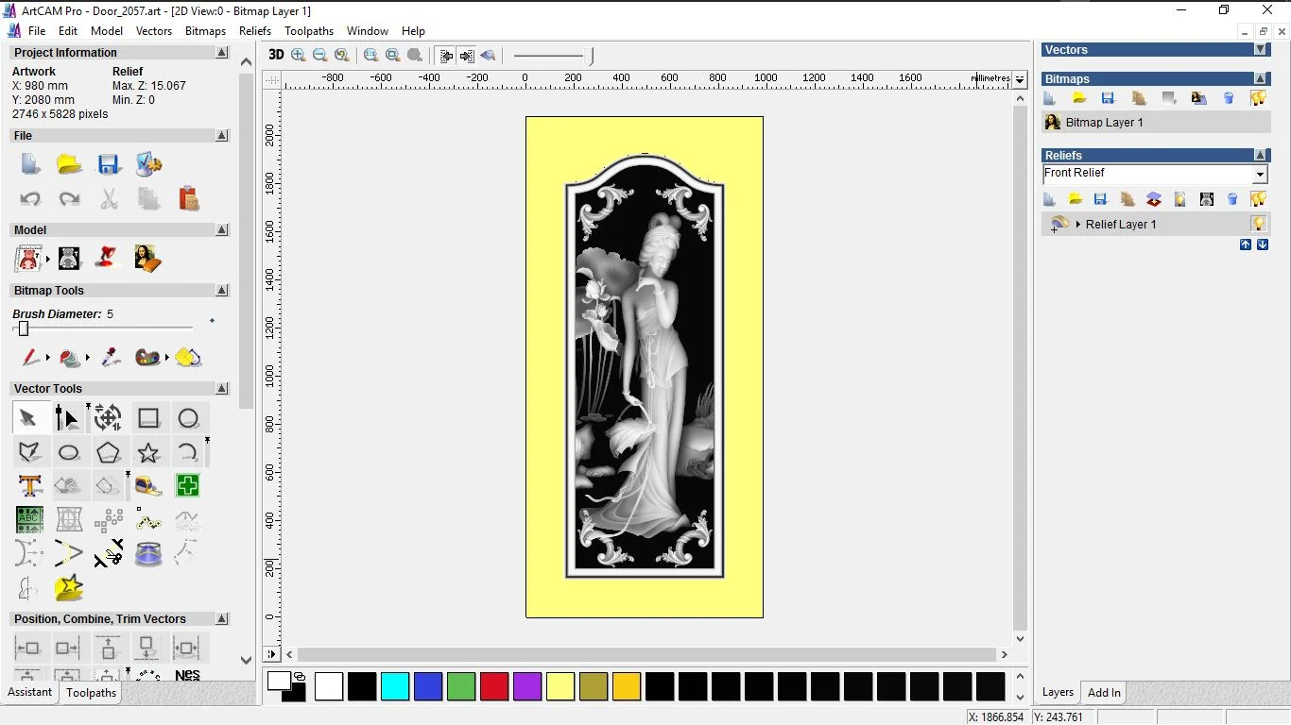Toggle snap to grid in the toolbar
This screenshot has width=1291, height=725.
[445, 55]
